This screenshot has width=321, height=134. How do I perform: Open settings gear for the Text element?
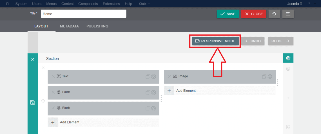point(153,77)
